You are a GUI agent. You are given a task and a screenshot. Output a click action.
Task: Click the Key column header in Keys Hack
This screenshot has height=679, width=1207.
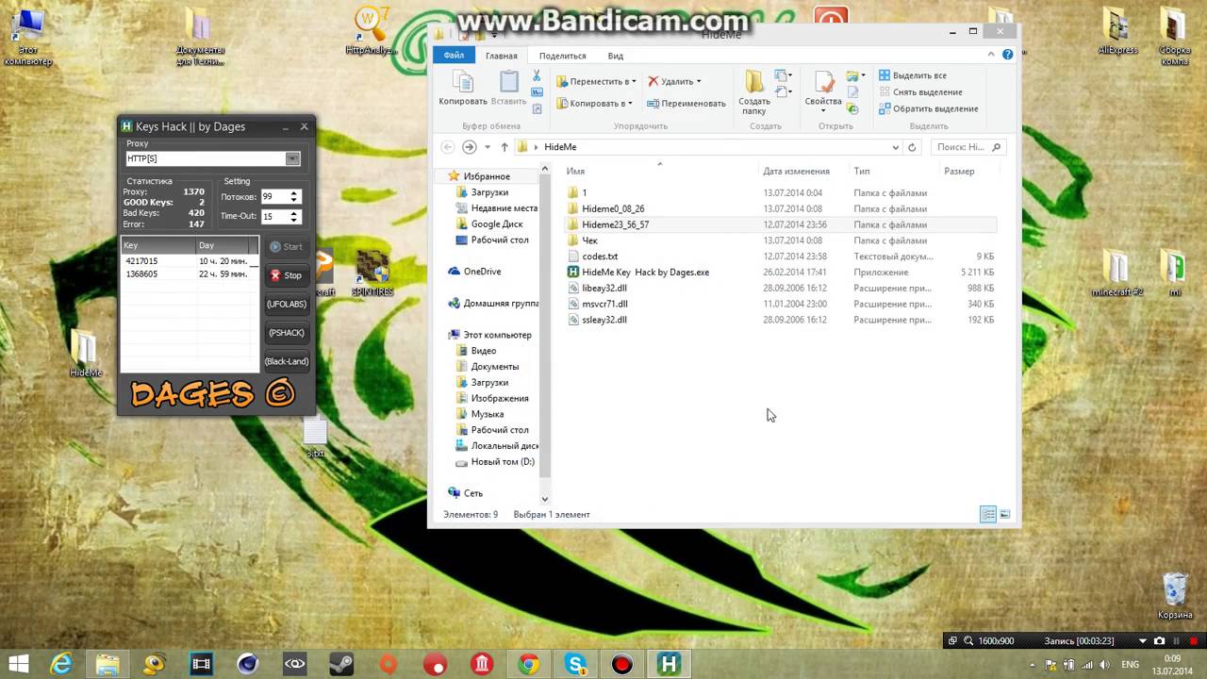pyautogui.click(x=157, y=245)
